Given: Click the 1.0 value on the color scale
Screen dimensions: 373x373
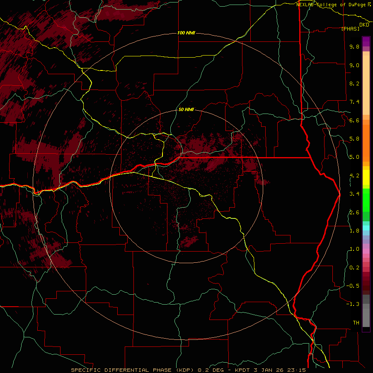Looking at the screenshot, I should click(x=354, y=249).
